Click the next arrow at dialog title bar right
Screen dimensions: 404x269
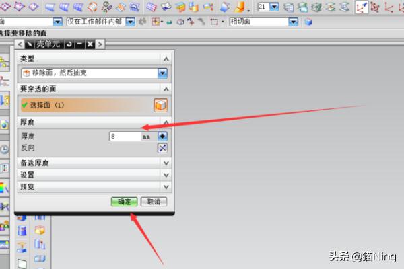[100, 44]
